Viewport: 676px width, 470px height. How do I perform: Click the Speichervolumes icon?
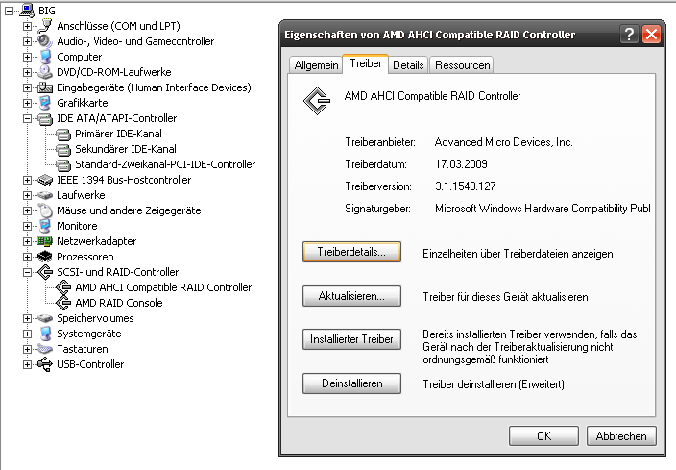pos(45,318)
